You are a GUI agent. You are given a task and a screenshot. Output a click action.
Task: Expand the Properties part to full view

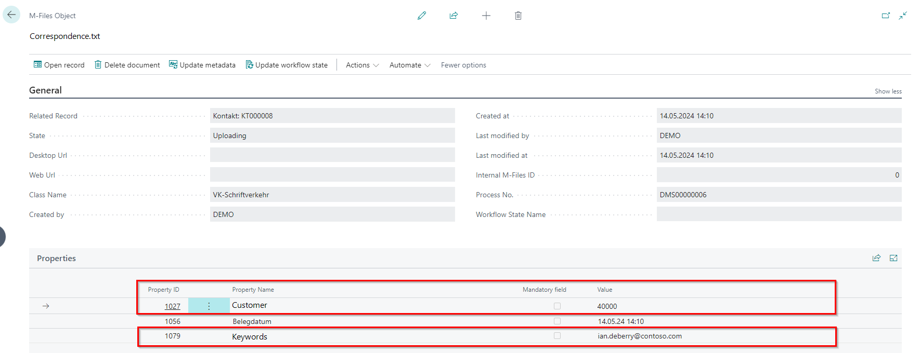[893, 258]
